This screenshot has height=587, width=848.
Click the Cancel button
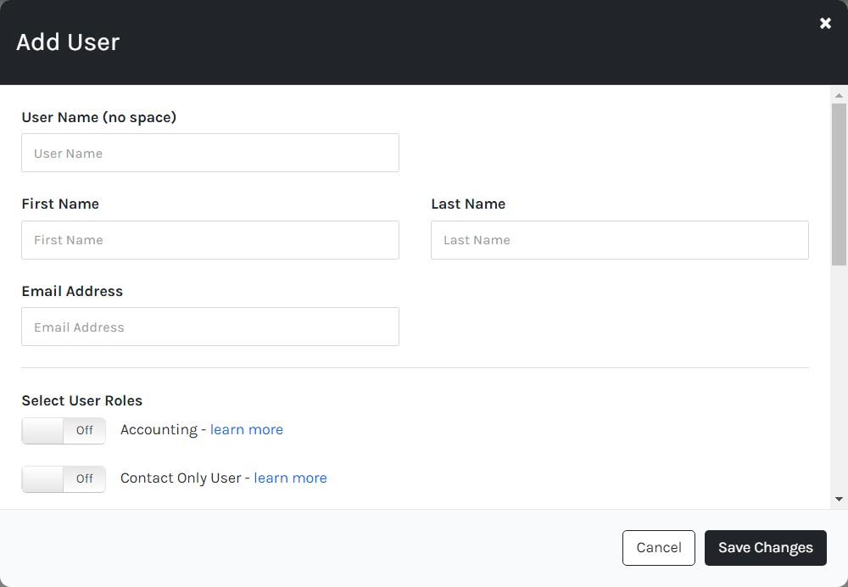click(659, 547)
